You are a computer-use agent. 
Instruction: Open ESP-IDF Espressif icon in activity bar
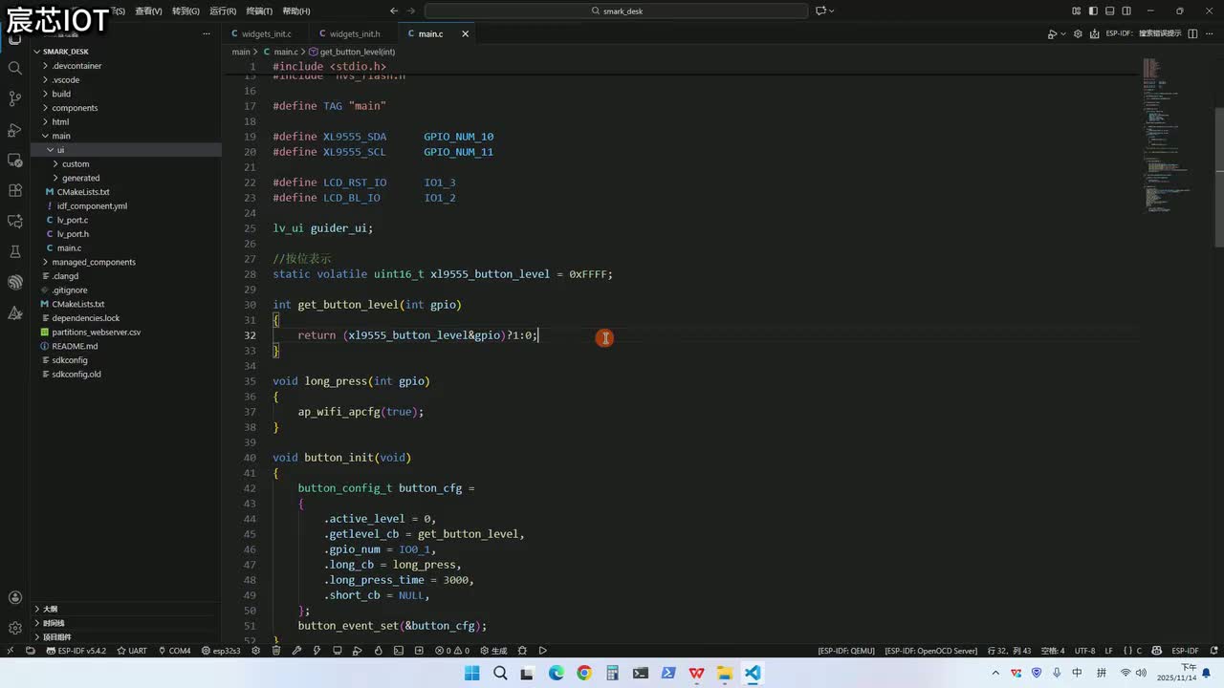coord(14,282)
